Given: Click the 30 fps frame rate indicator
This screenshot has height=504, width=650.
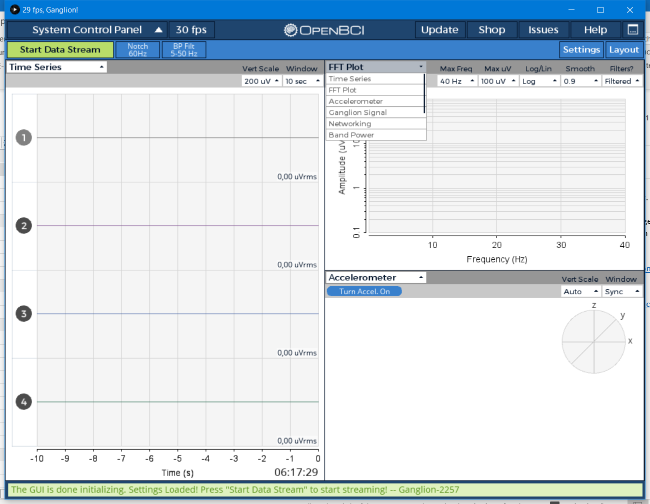Looking at the screenshot, I should point(191,30).
